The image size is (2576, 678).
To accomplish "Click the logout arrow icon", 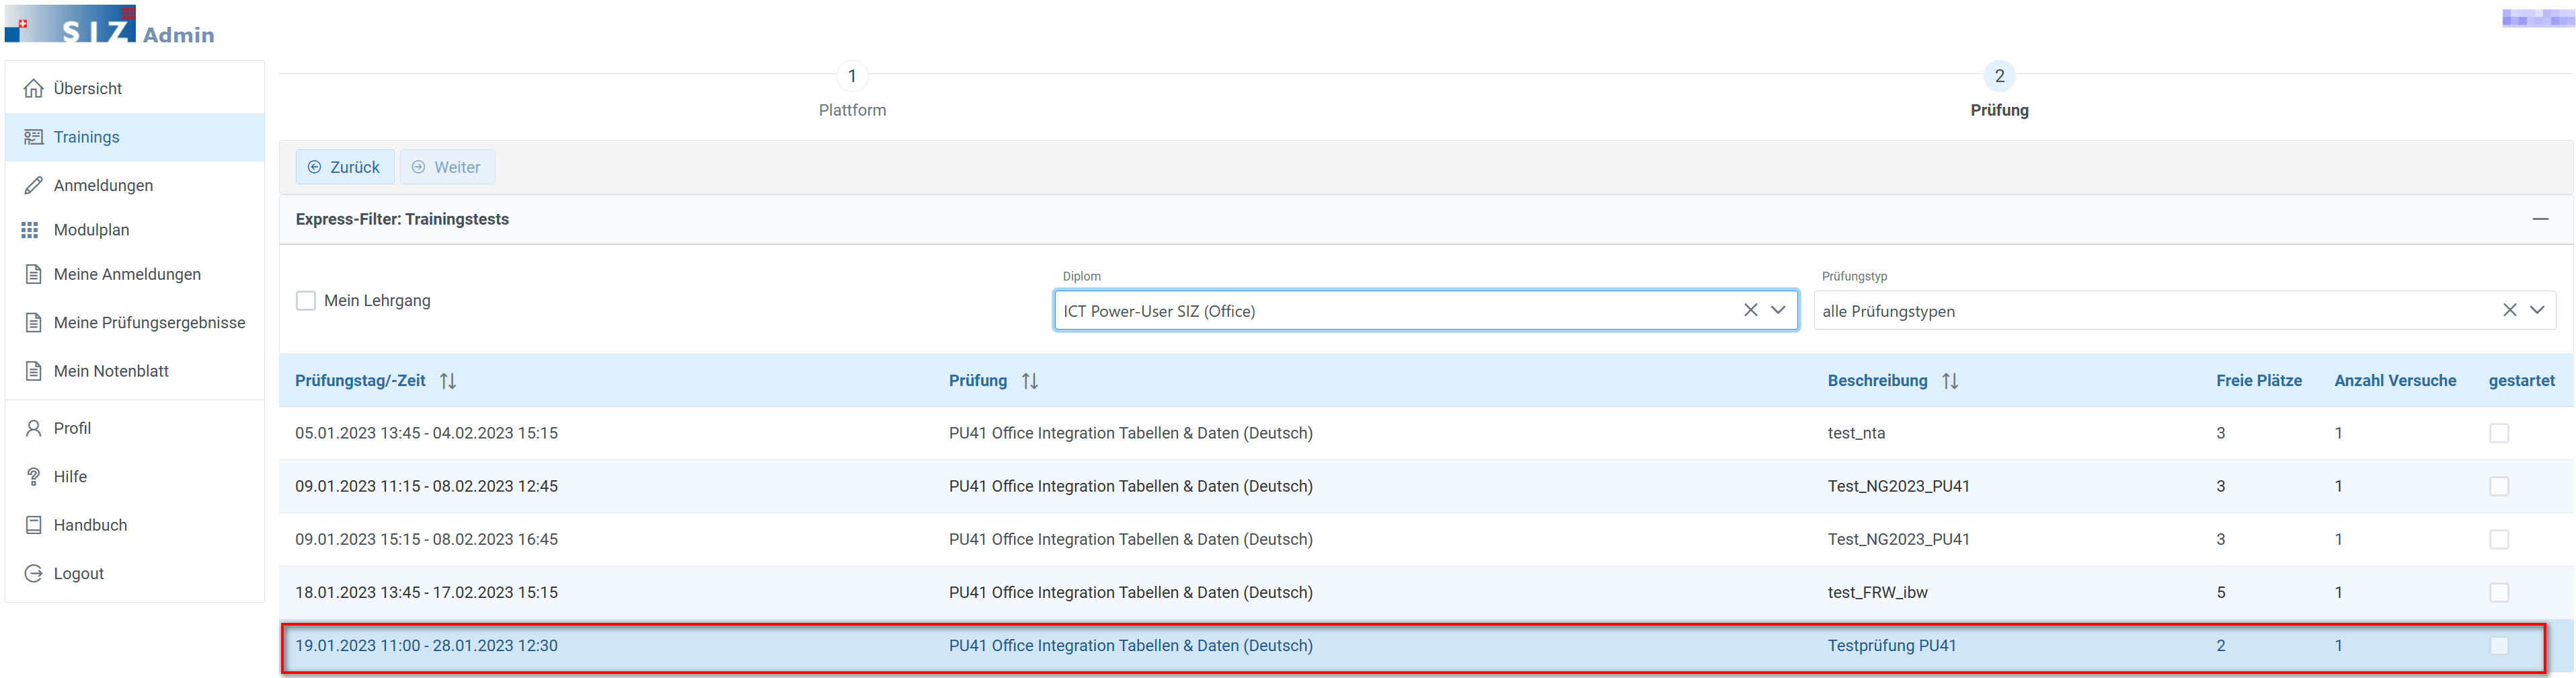I will click(33, 573).
